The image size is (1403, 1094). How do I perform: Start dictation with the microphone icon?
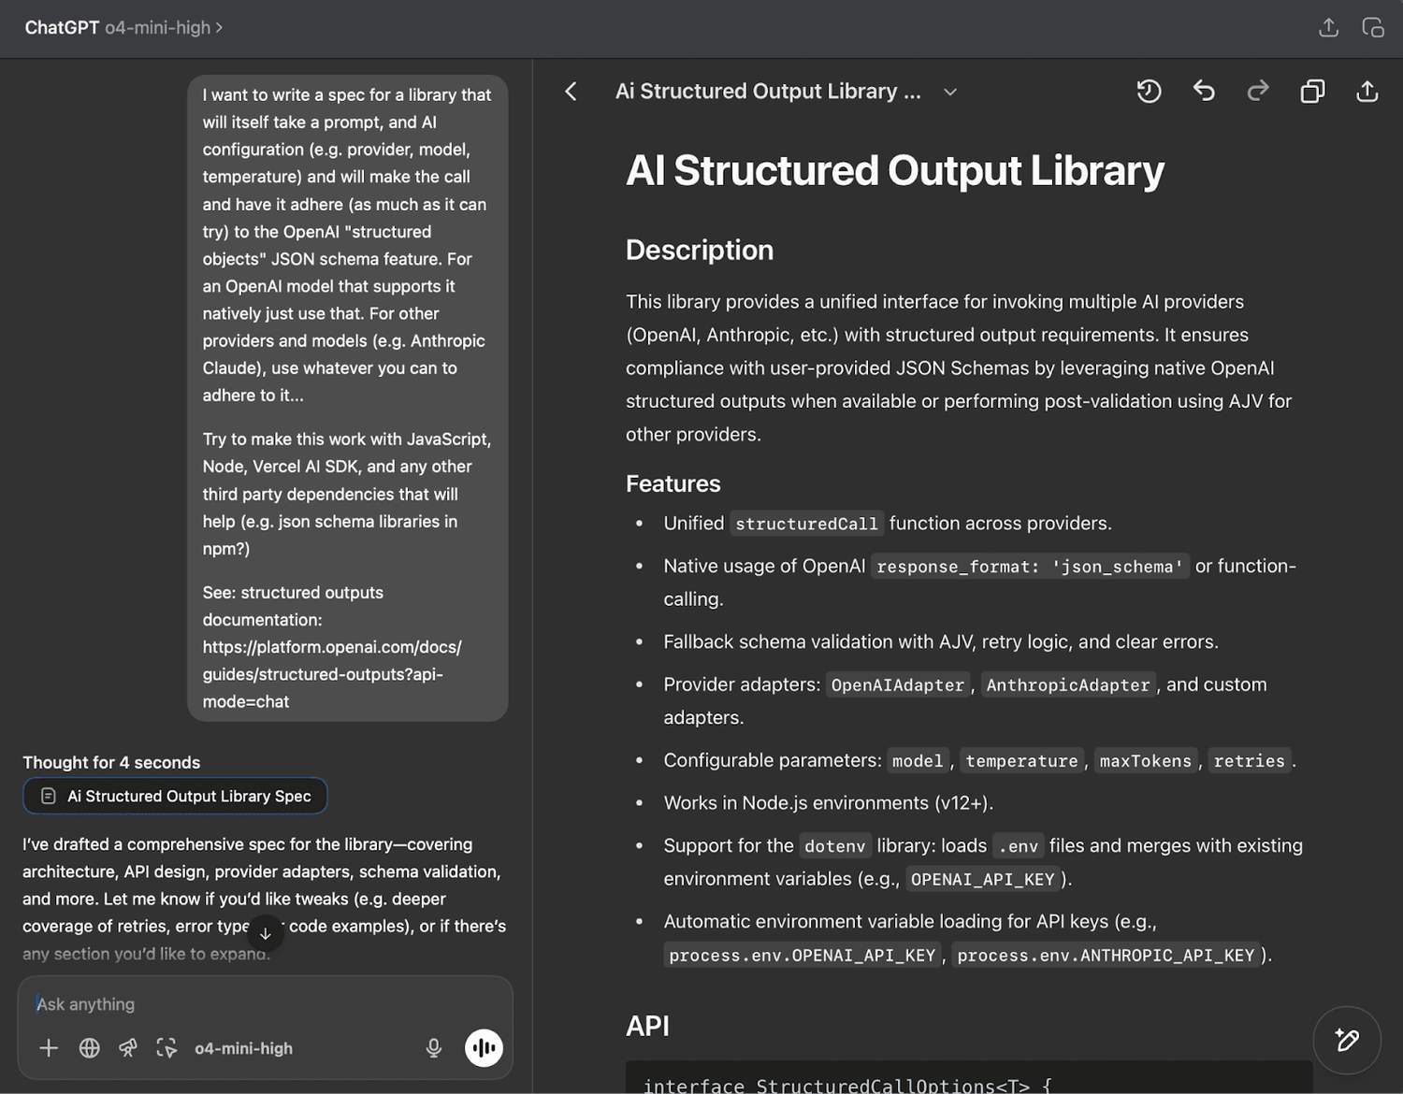point(434,1048)
